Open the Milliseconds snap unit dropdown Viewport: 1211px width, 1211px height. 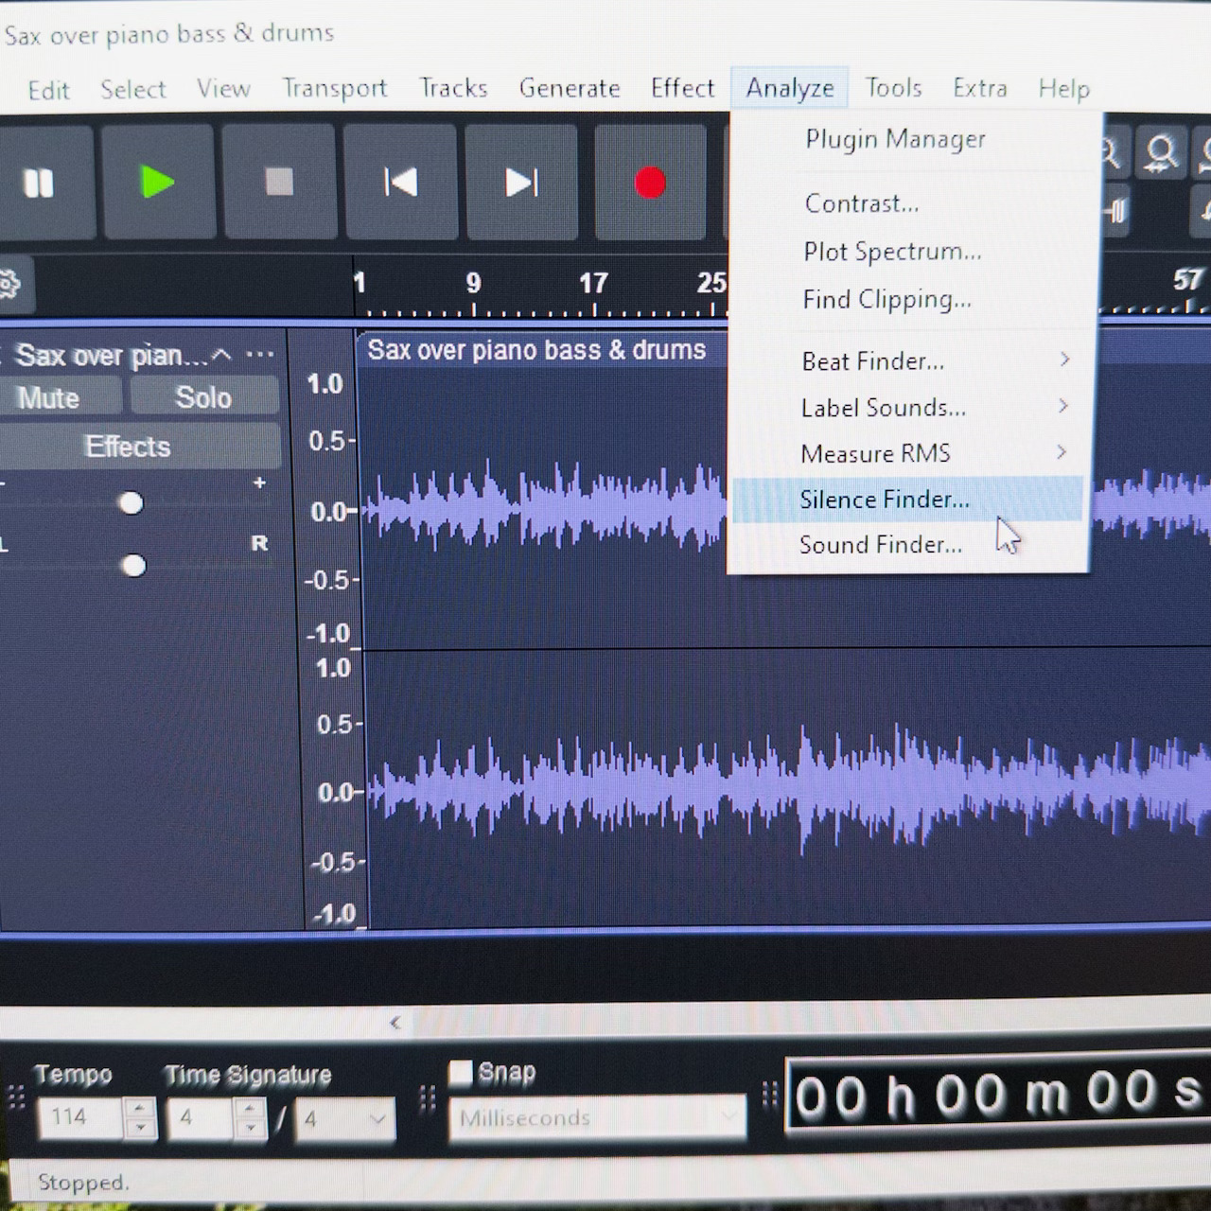[597, 1118]
